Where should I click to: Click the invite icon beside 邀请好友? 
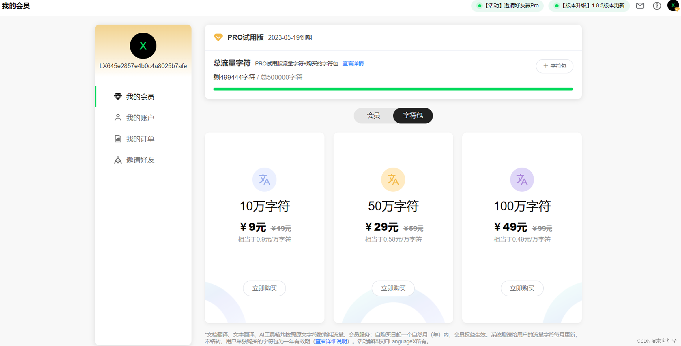point(118,160)
